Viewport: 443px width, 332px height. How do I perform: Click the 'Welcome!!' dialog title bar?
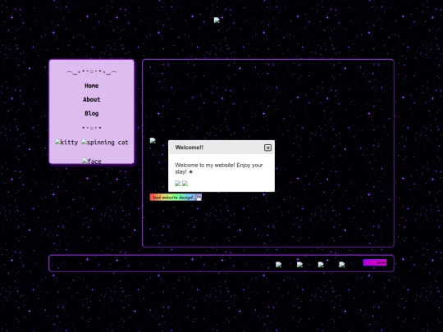[x=221, y=148]
